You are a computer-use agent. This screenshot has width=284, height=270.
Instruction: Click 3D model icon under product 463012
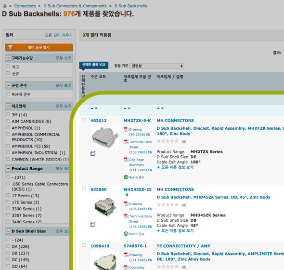[93, 153]
